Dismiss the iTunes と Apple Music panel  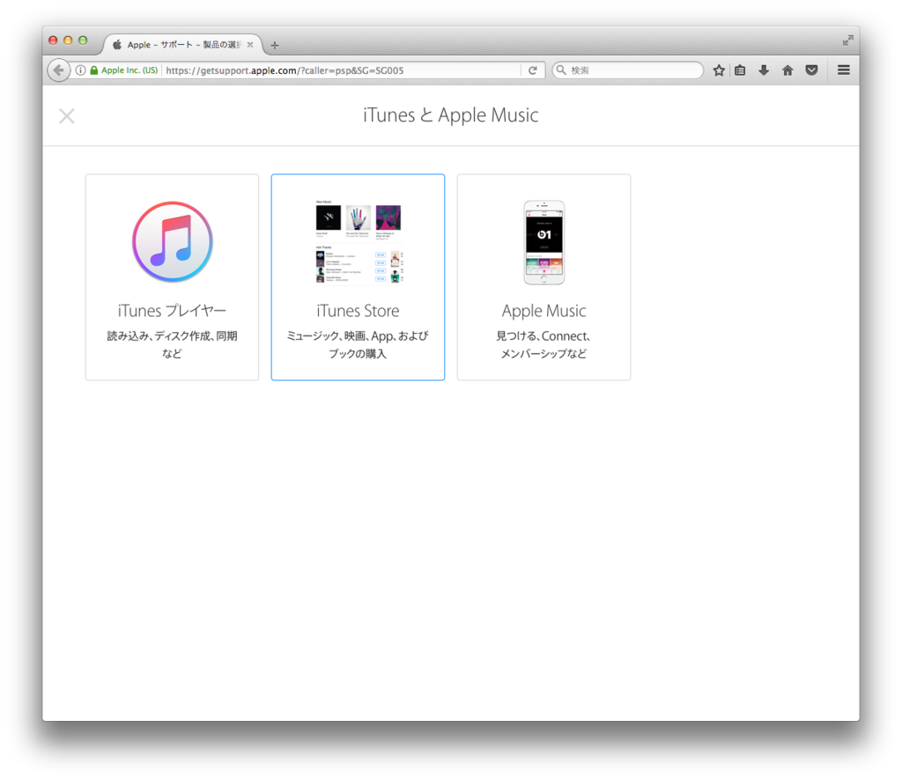(67, 116)
